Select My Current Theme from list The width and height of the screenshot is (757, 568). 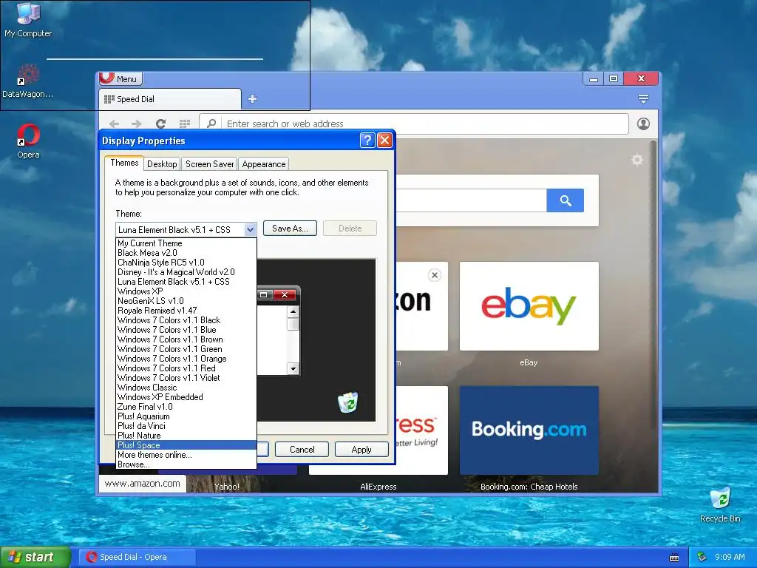pyautogui.click(x=186, y=243)
